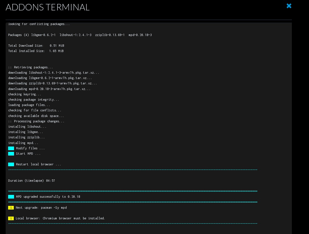This screenshot has width=309, height=234.
Task: Click the installing mpd line
Action: 23,143
